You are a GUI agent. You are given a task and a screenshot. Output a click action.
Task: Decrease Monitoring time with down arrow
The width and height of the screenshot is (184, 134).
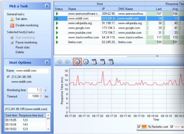41,91
